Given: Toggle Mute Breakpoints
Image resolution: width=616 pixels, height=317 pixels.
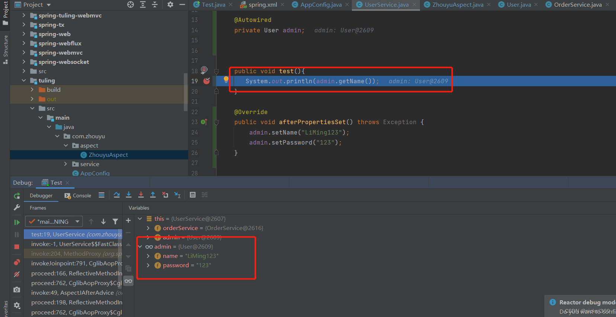Looking at the screenshot, I should pyautogui.click(x=17, y=274).
